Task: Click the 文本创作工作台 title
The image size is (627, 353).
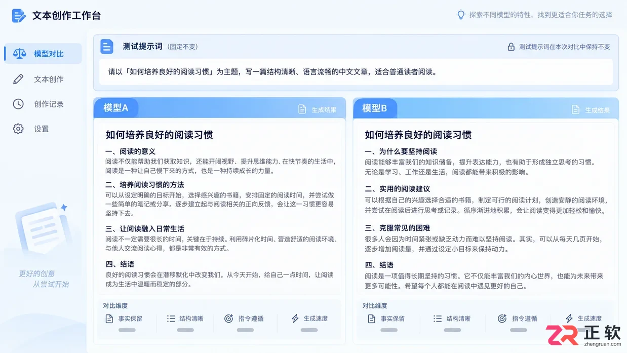Action: [66, 16]
